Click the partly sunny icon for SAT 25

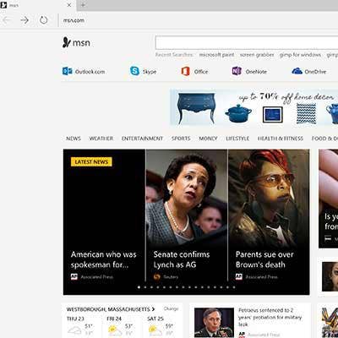pos(155,330)
